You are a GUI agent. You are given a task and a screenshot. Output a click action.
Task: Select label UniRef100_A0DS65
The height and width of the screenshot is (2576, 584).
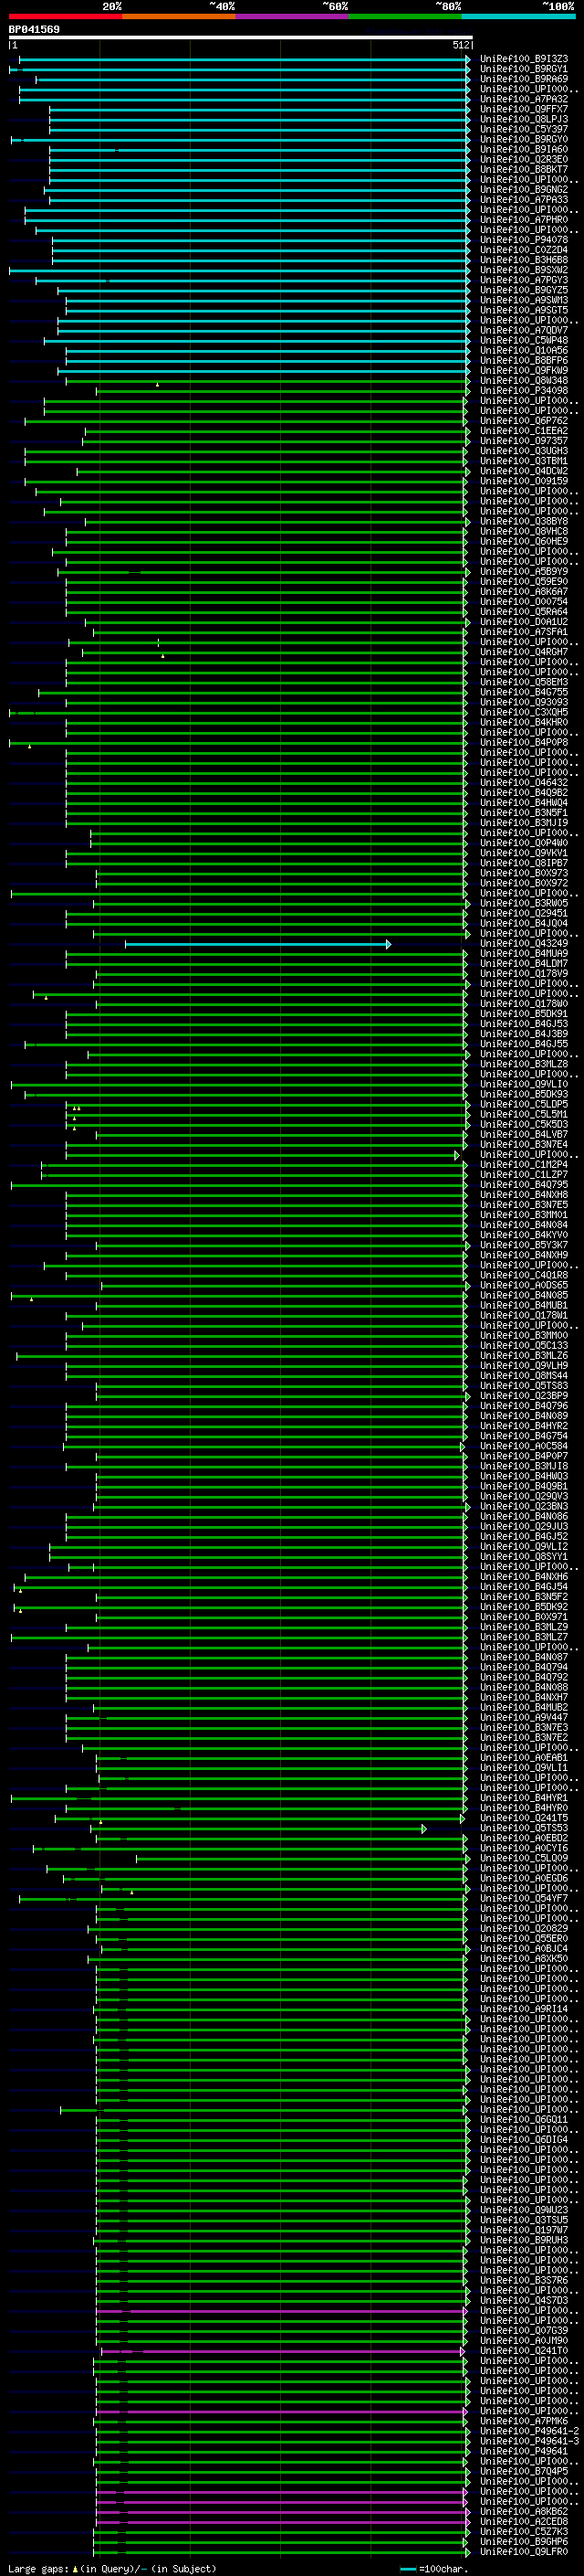click(524, 1285)
